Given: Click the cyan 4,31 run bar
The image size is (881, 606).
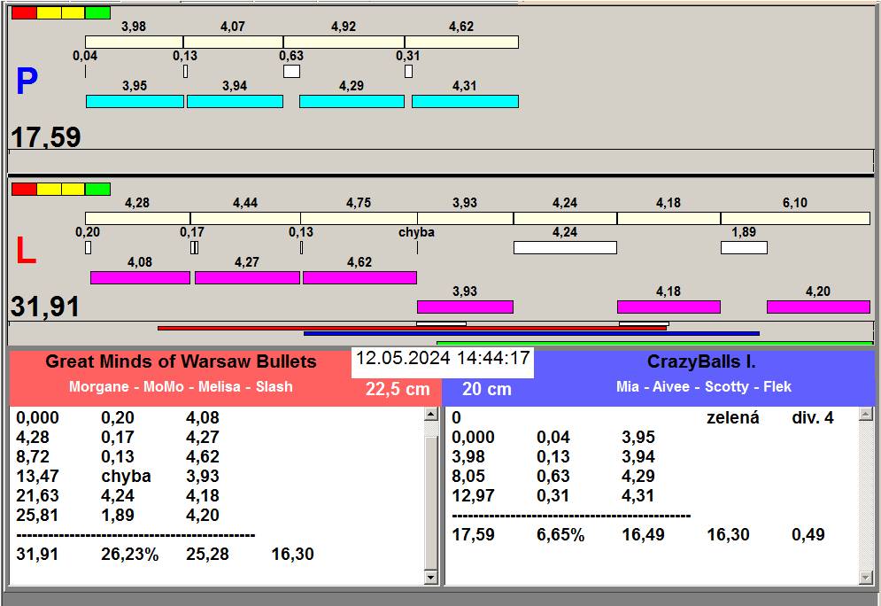Looking at the screenshot, I should point(465,101).
